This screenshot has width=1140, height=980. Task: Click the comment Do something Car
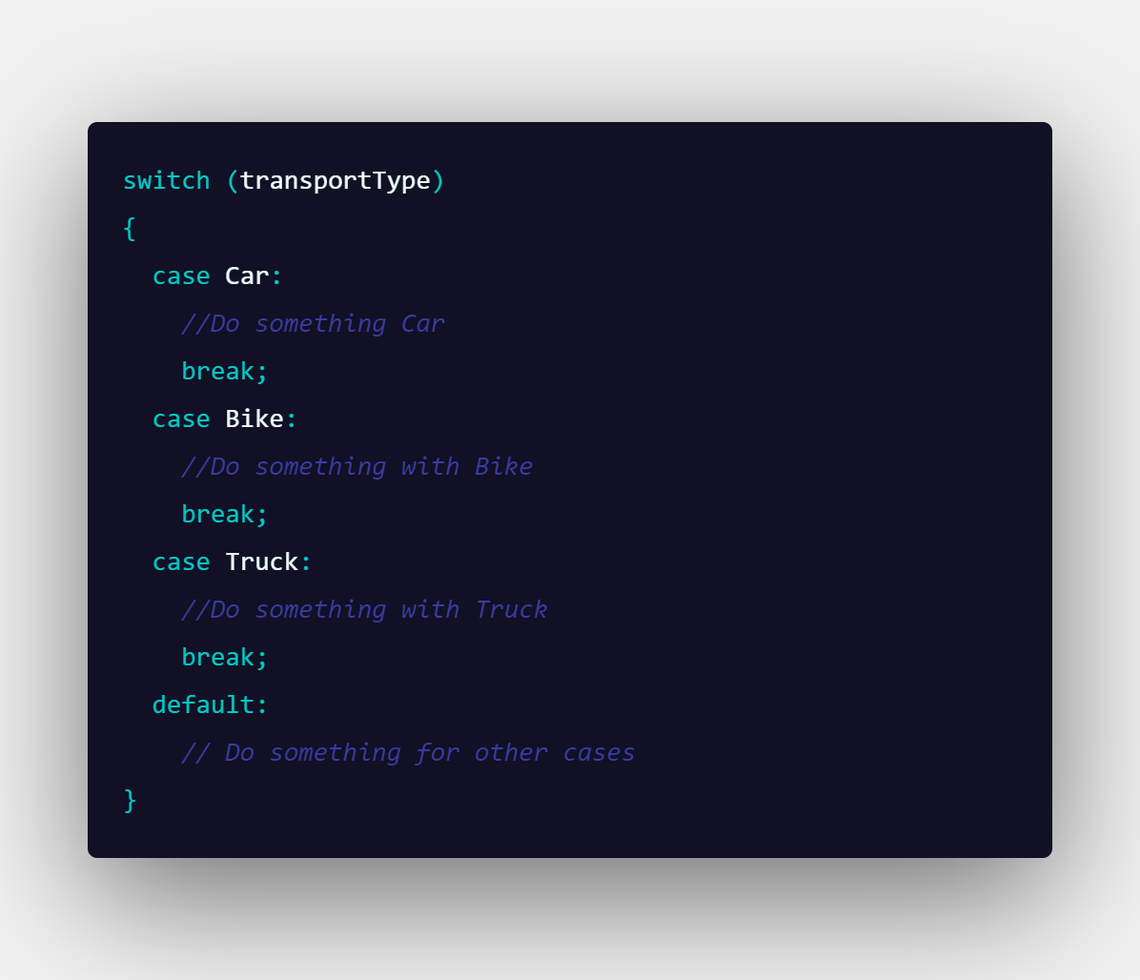313,323
